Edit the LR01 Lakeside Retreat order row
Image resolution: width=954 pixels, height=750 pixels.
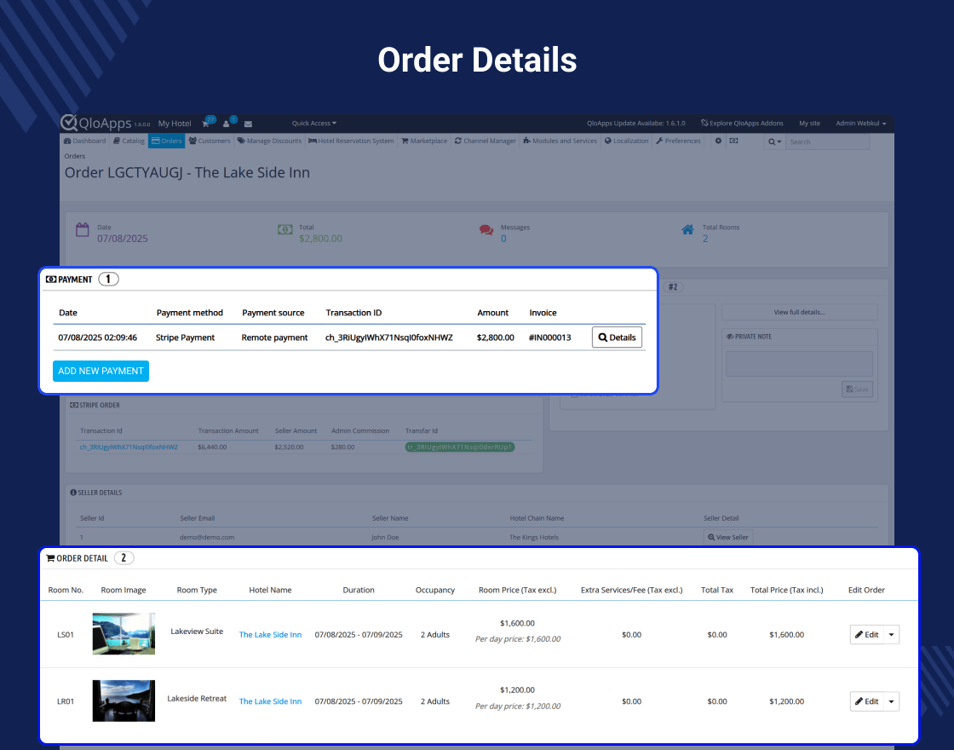point(866,701)
